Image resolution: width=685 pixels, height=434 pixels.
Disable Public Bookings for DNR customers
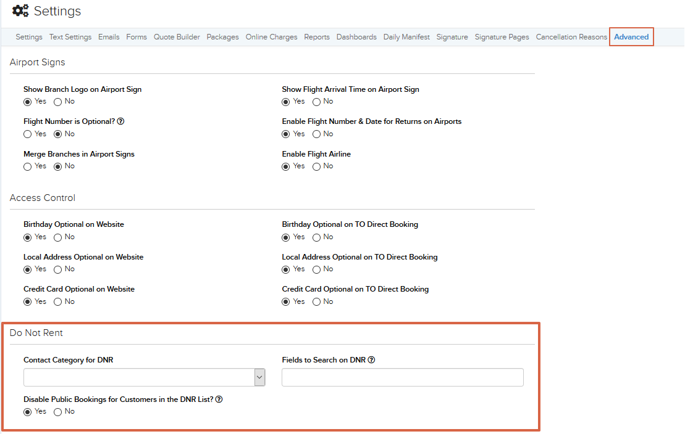pos(27,411)
